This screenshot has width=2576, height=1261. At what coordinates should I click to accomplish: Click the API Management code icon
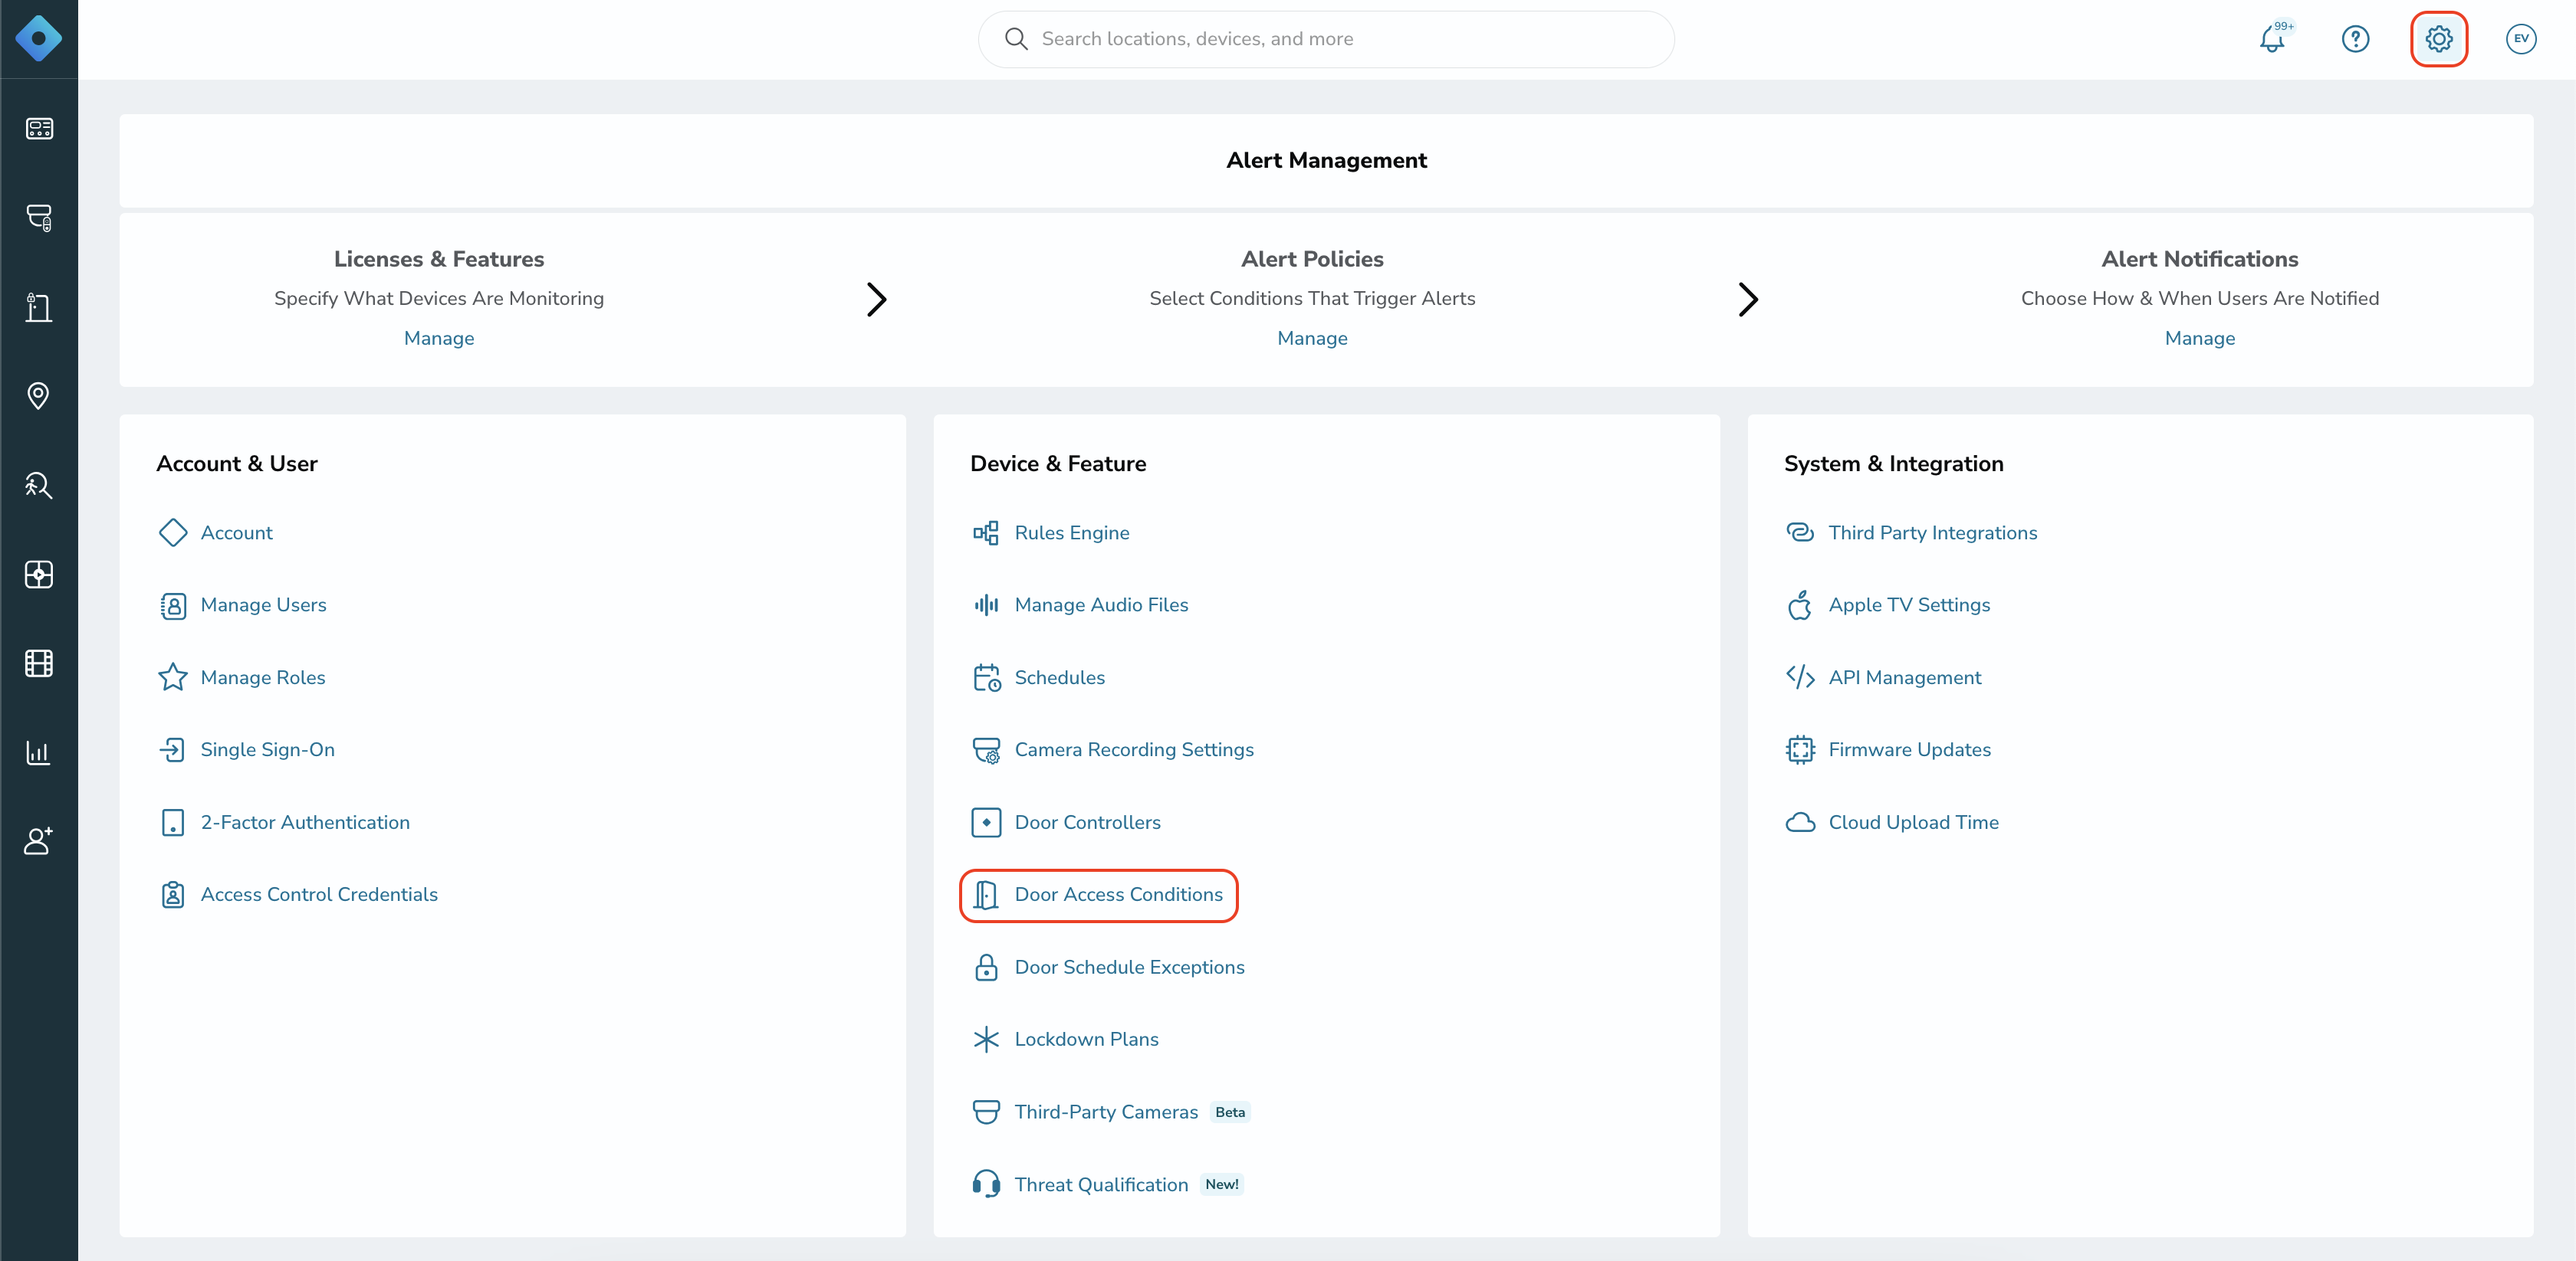(x=1800, y=677)
